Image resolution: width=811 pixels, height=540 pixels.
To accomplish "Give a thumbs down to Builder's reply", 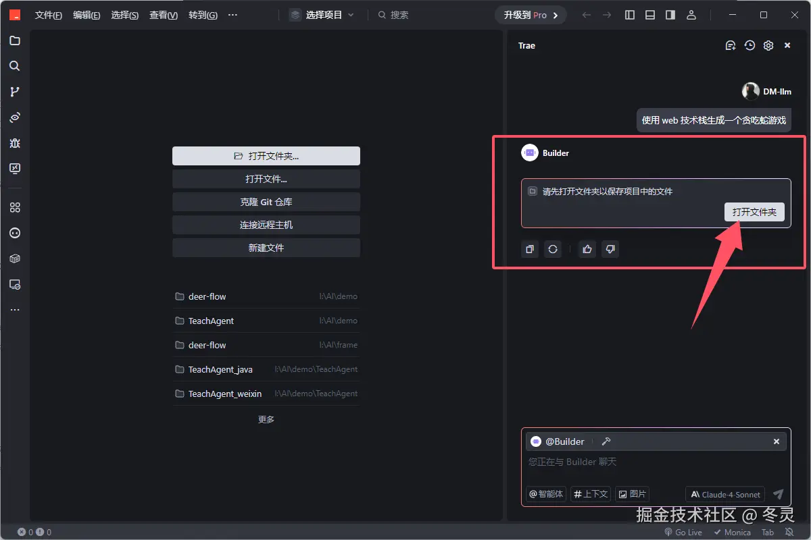I will pyautogui.click(x=610, y=249).
